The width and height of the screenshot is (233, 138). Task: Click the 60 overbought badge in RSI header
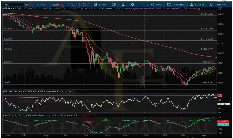[x=72, y=91]
